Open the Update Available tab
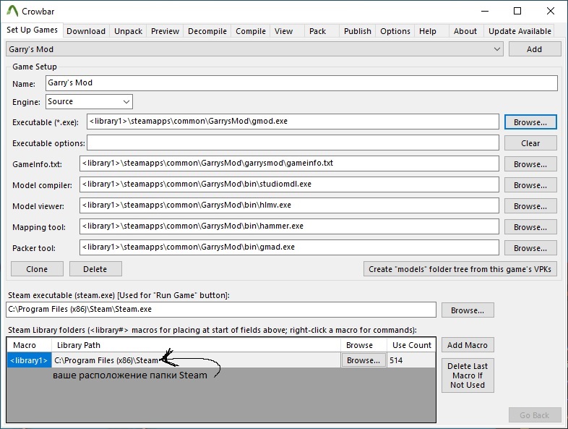 point(520,31)
